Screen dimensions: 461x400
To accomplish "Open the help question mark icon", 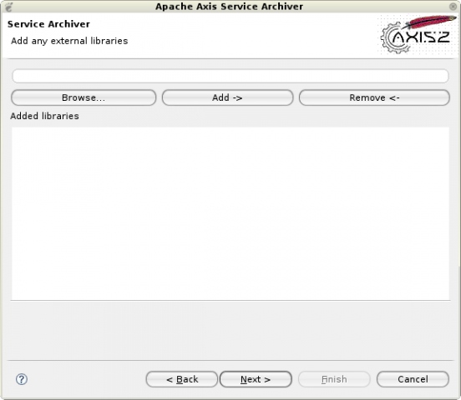I will click(x=22, y=379).
